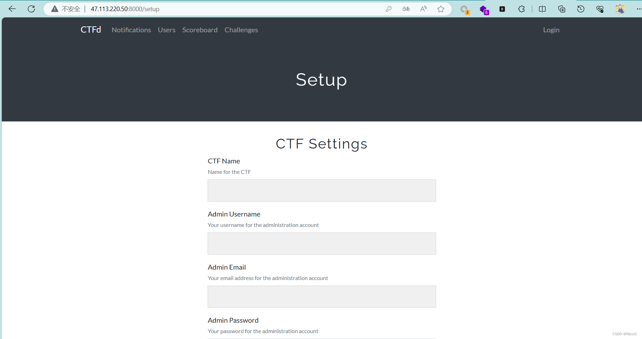Click the Login link in navbar

551,30
